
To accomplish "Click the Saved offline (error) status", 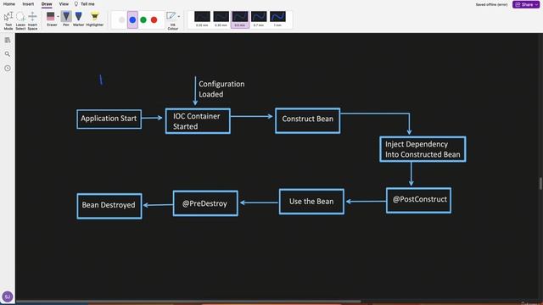I will pyautogui.click(x=491, y=5).
